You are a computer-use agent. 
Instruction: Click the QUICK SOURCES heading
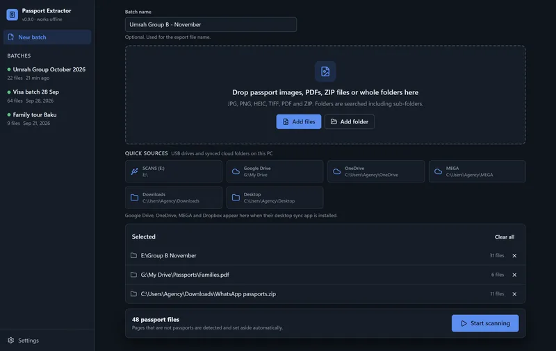[146, 153]
